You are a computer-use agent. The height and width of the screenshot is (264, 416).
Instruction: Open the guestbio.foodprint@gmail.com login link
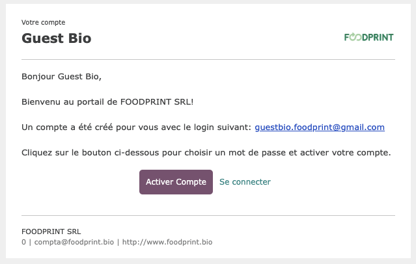click(x=320, y=127)
